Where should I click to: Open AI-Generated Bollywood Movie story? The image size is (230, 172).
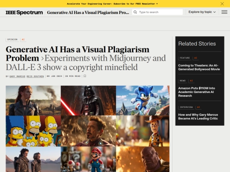point(199,67)
